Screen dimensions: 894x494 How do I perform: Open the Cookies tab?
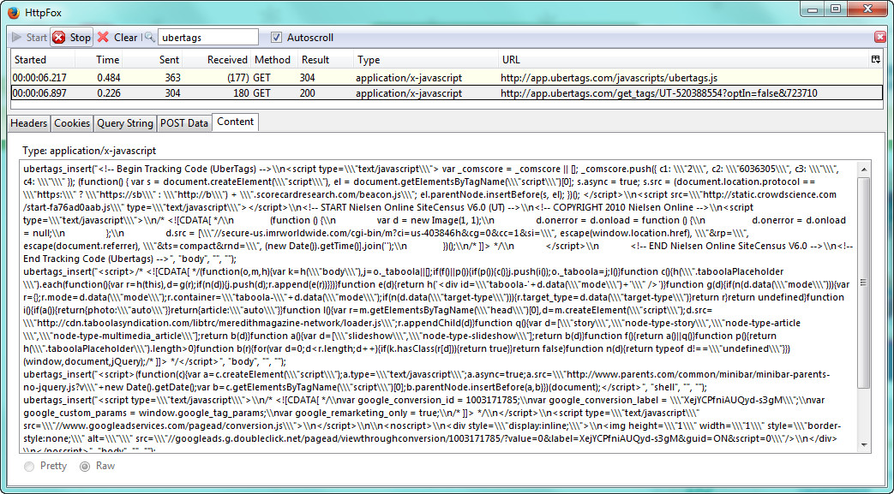(72, 123)
